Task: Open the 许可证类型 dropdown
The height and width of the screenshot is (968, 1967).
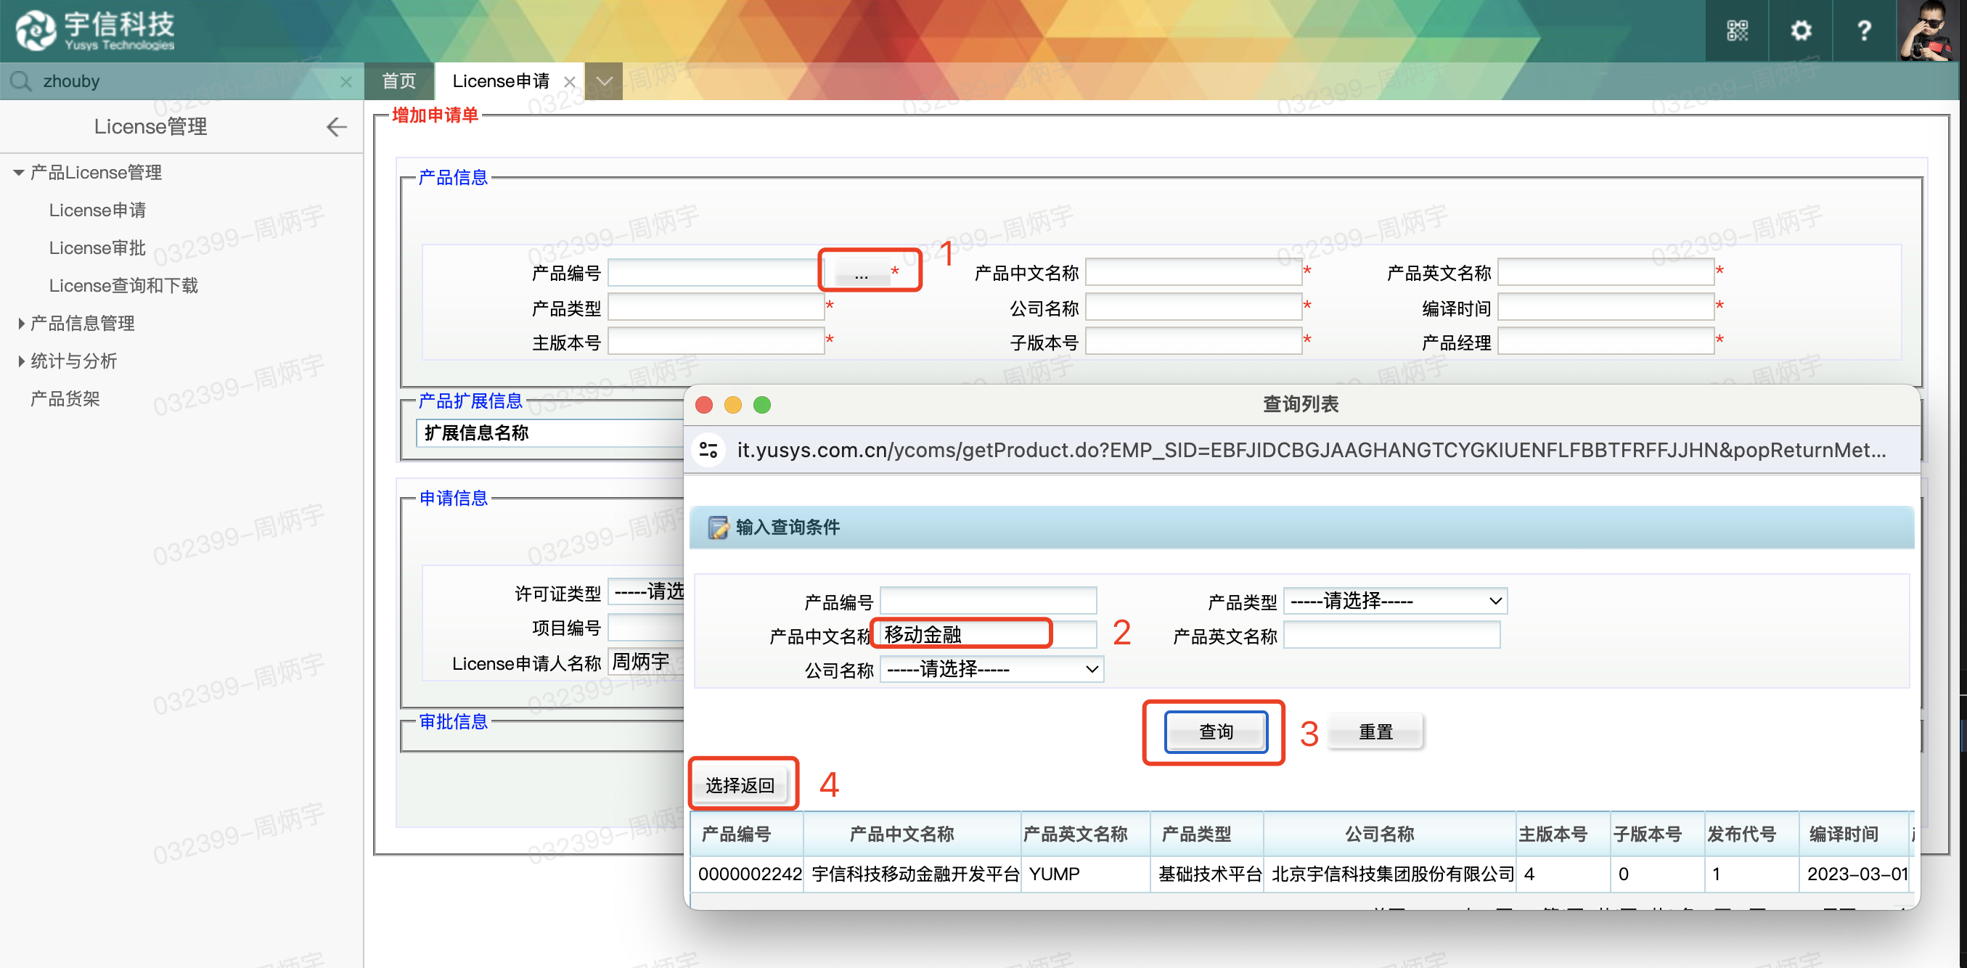Action: pyautogui.click(x=646, y=591)
